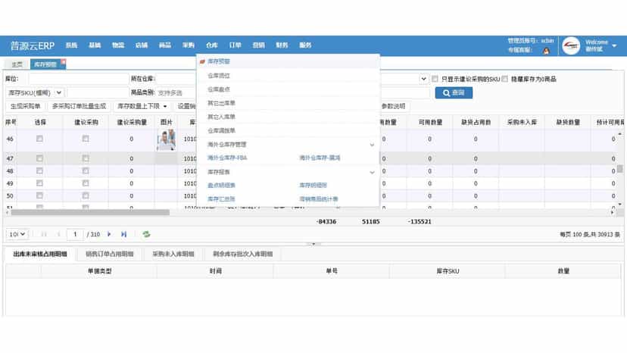Click the QQ penguin customer service icon
627x353 pixels.
click(x=546, y=51)
